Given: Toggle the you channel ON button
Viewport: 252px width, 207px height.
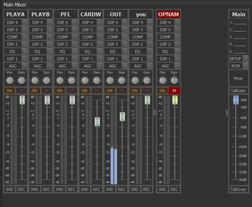Looking at the screenshot, I should coord(135,91).
